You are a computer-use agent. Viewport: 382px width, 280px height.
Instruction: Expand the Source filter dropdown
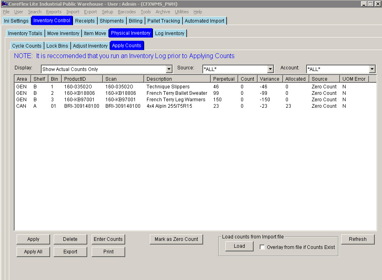(270, 69)
